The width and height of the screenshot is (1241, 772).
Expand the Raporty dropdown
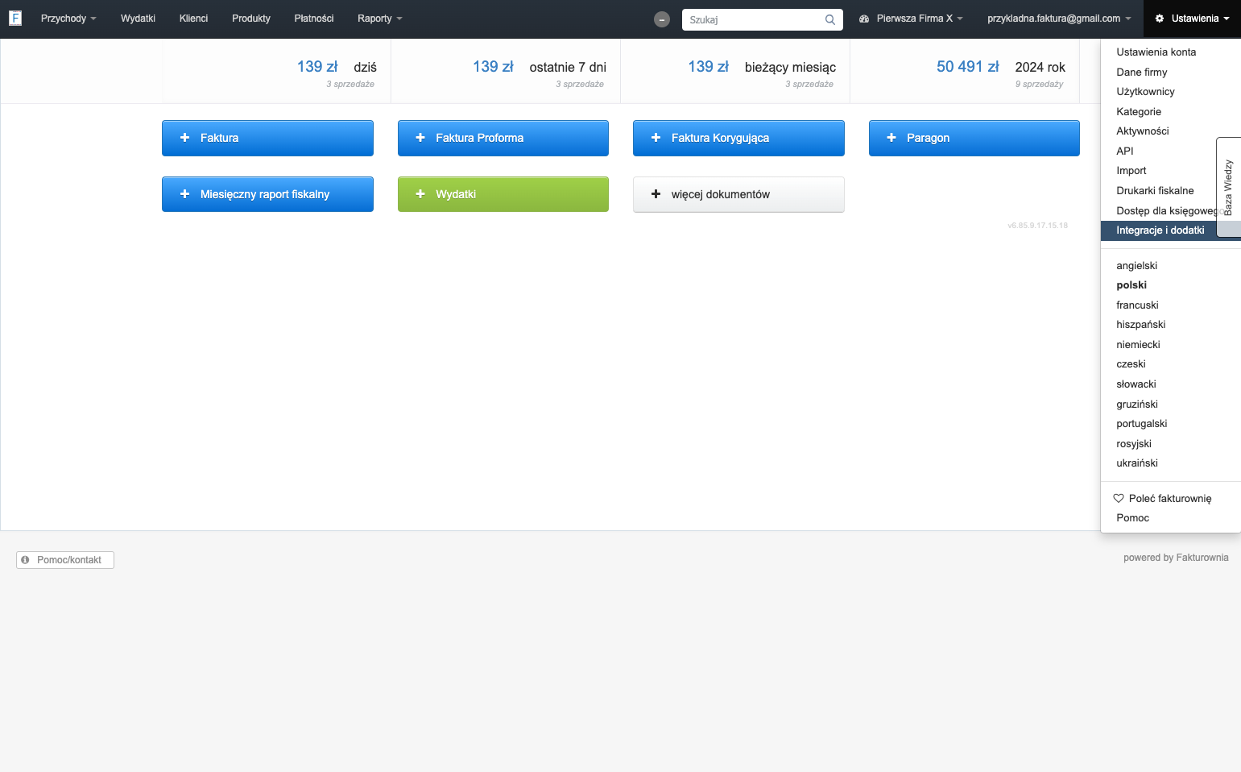380,19
